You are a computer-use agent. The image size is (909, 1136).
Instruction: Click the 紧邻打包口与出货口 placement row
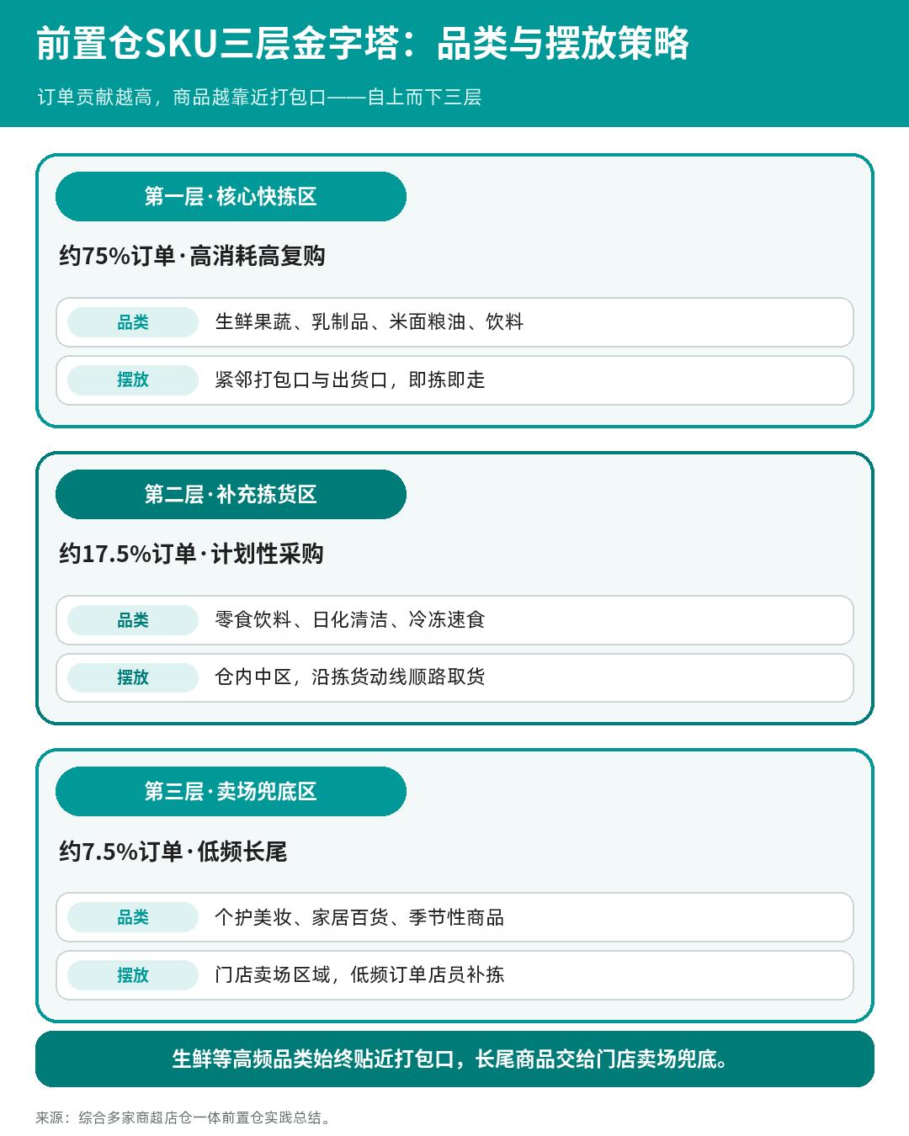(x=454, y=380)
